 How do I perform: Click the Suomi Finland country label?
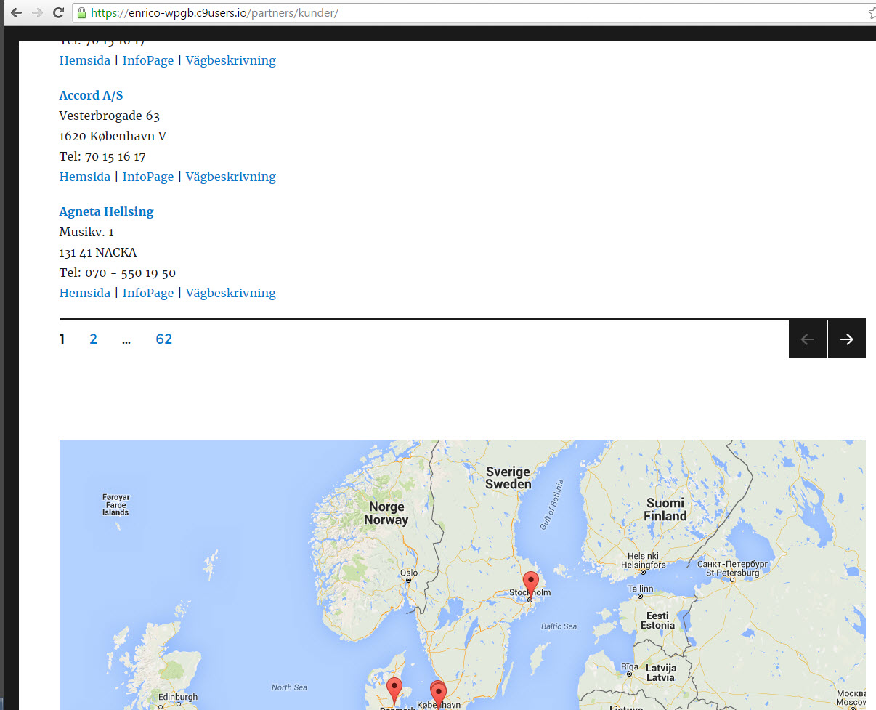click(x=665, y=509)
